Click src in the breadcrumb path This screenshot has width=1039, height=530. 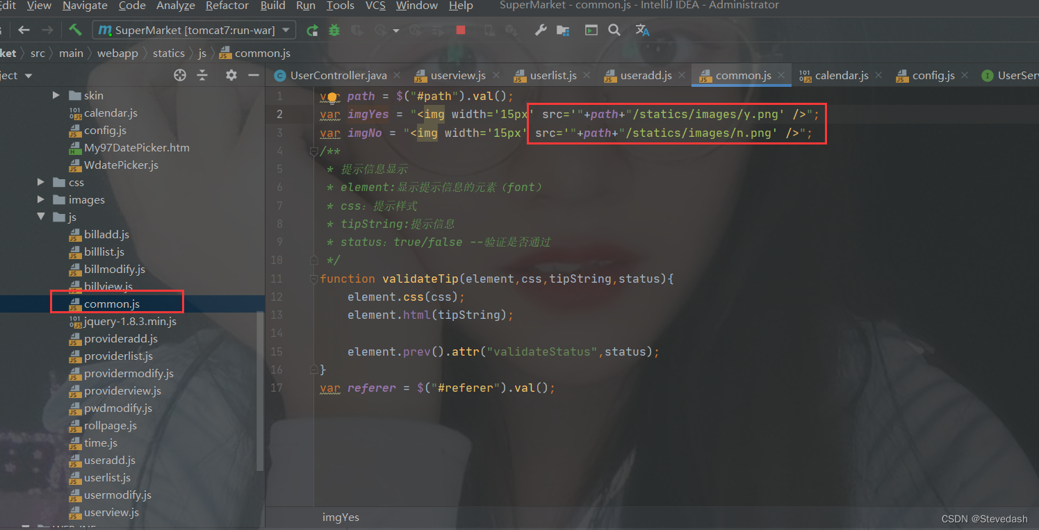coord(38,53)
